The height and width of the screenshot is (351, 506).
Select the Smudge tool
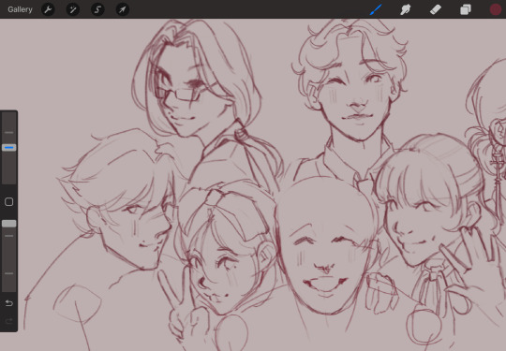click(x=406, y=9)
